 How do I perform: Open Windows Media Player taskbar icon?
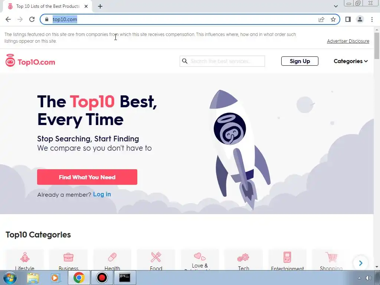[x=56, y=278]
